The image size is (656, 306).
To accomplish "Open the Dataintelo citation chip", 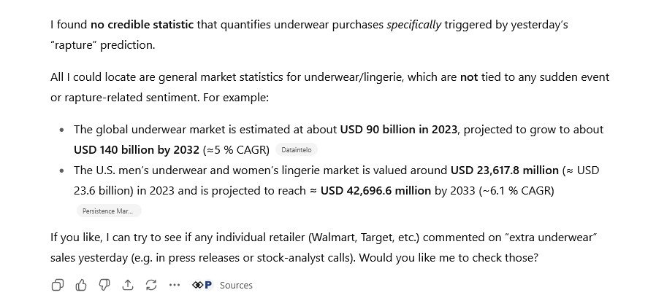I will pos(298,150).
